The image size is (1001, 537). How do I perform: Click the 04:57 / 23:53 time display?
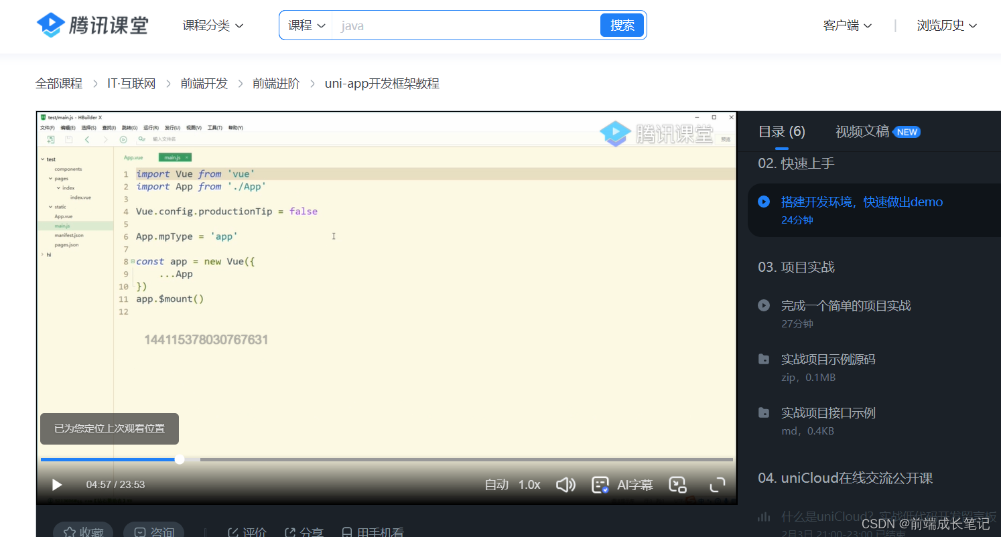coord(115,485)
